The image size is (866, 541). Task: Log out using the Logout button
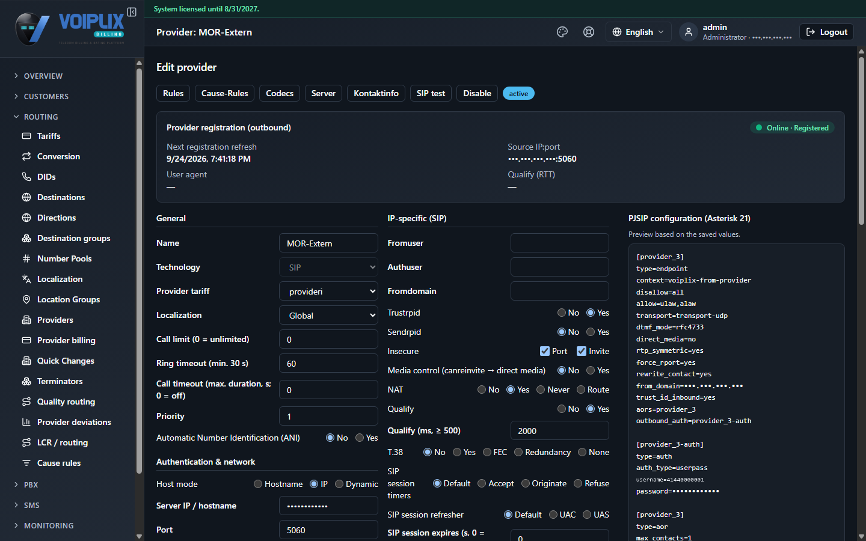(827, 32)
